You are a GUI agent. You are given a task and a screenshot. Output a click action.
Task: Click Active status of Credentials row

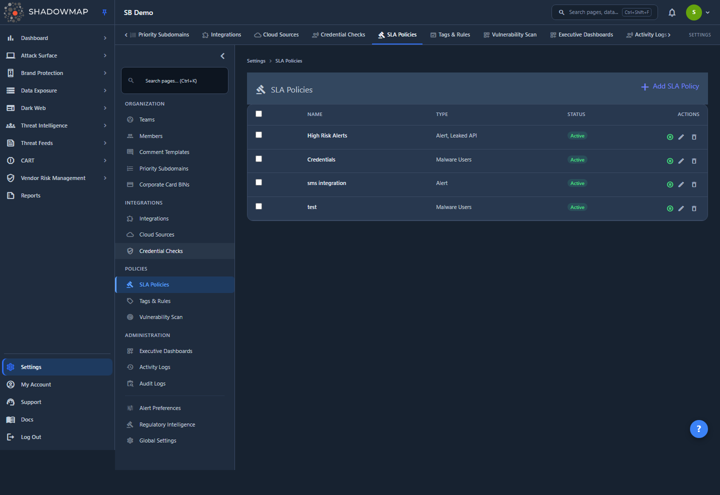point(577,160)
